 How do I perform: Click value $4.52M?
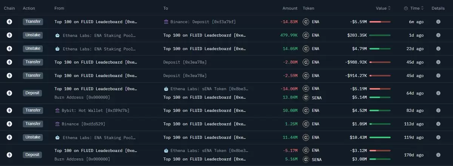(359, 111)
